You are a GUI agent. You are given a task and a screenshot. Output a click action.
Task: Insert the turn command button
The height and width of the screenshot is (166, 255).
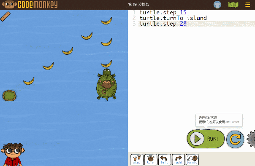click(x=151, y=160)
